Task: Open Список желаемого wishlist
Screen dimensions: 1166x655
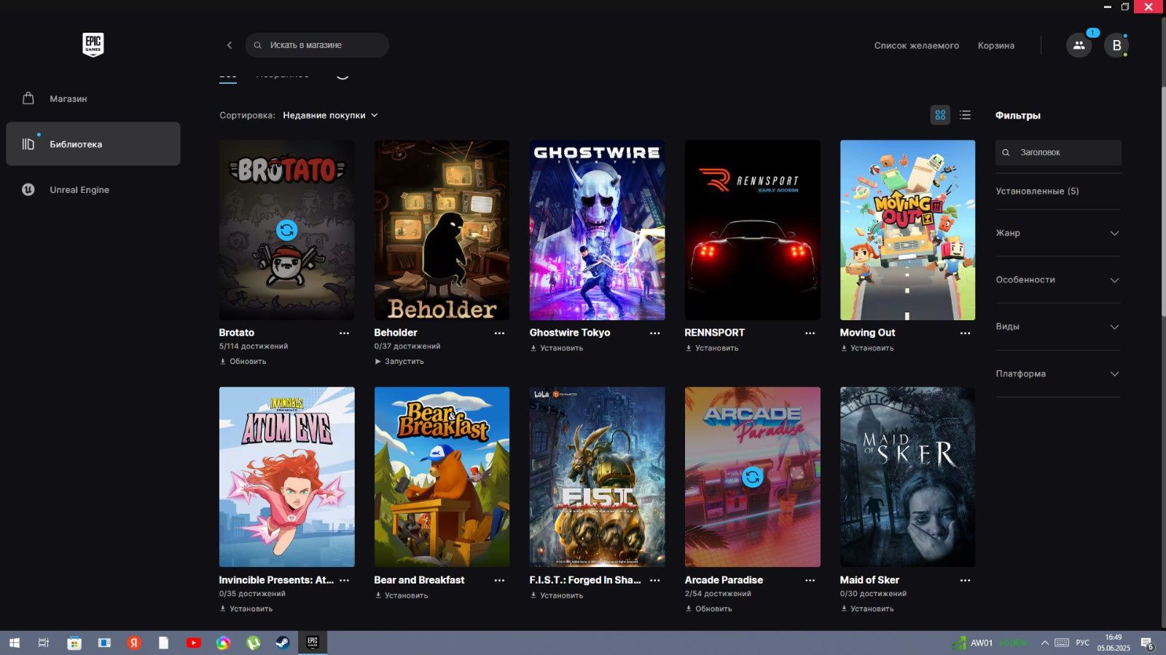Action: click(x=916, y=45)
